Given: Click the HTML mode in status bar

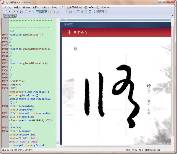Looking at the screenshot, I should click(127, 150).
